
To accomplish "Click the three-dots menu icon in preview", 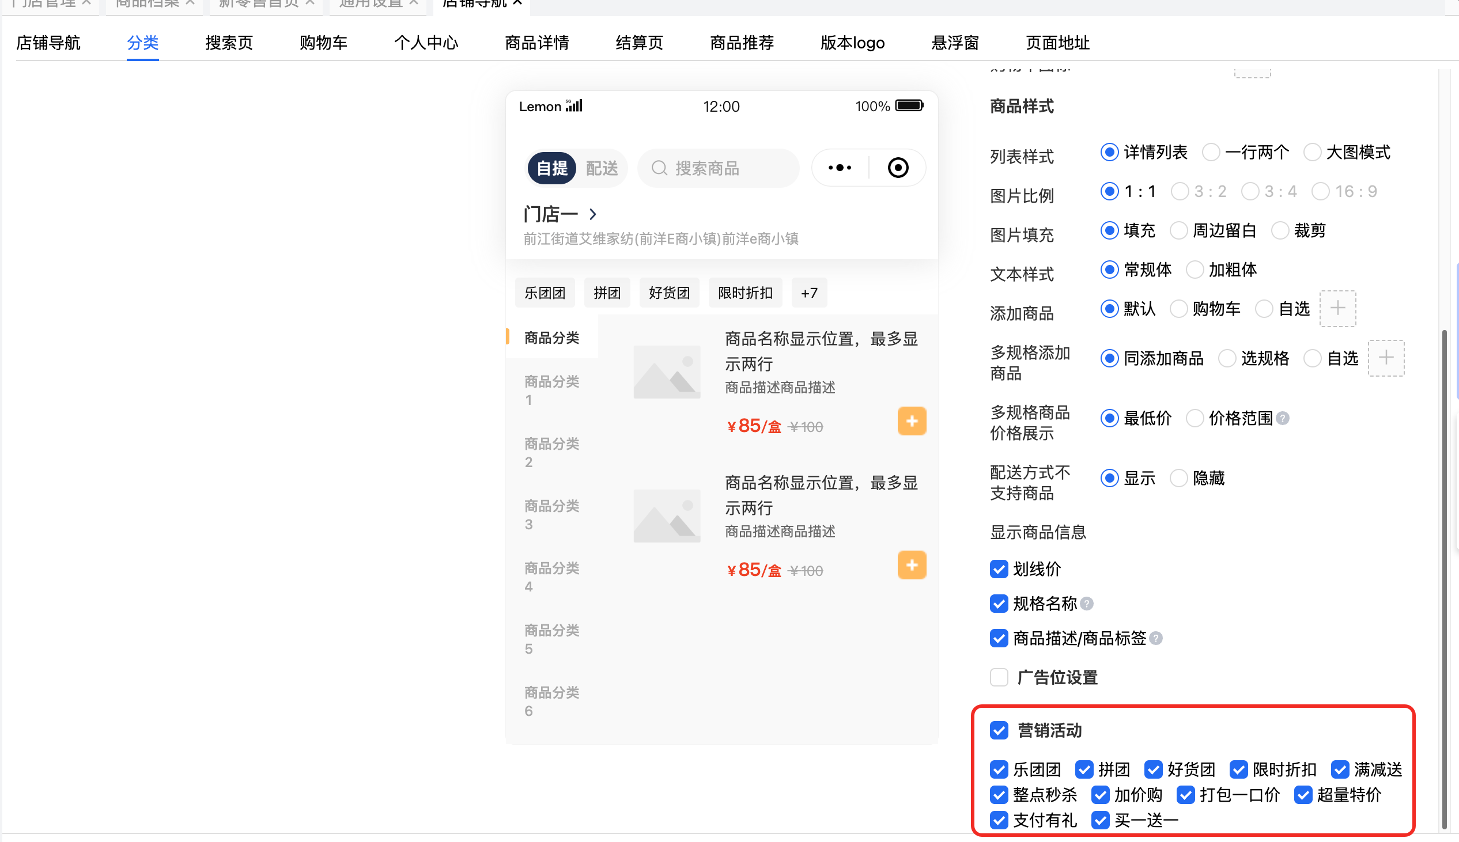I will tap(840, 168).
